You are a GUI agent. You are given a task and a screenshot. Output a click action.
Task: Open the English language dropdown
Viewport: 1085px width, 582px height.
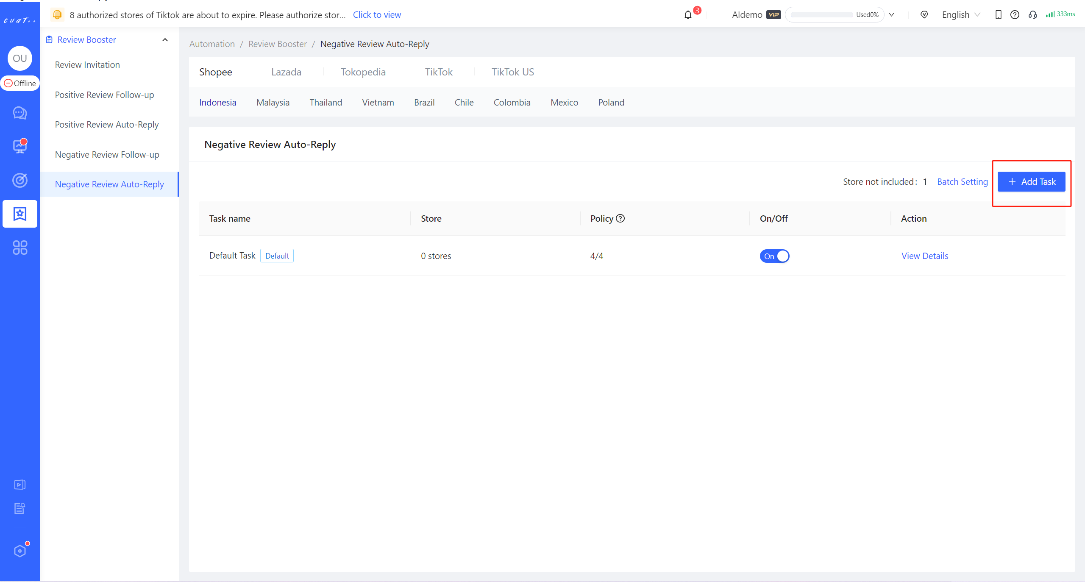960,15
